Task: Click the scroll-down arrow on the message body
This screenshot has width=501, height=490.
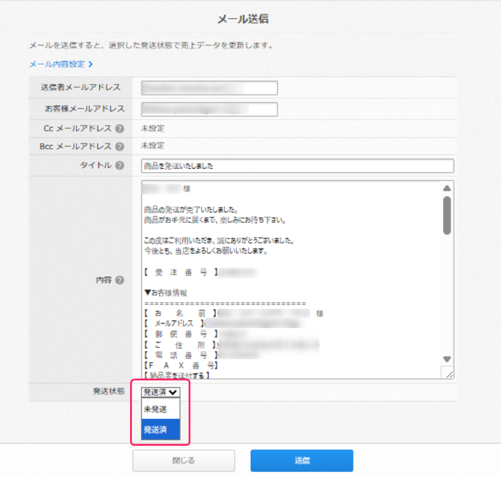Action: tap(446, 359)
